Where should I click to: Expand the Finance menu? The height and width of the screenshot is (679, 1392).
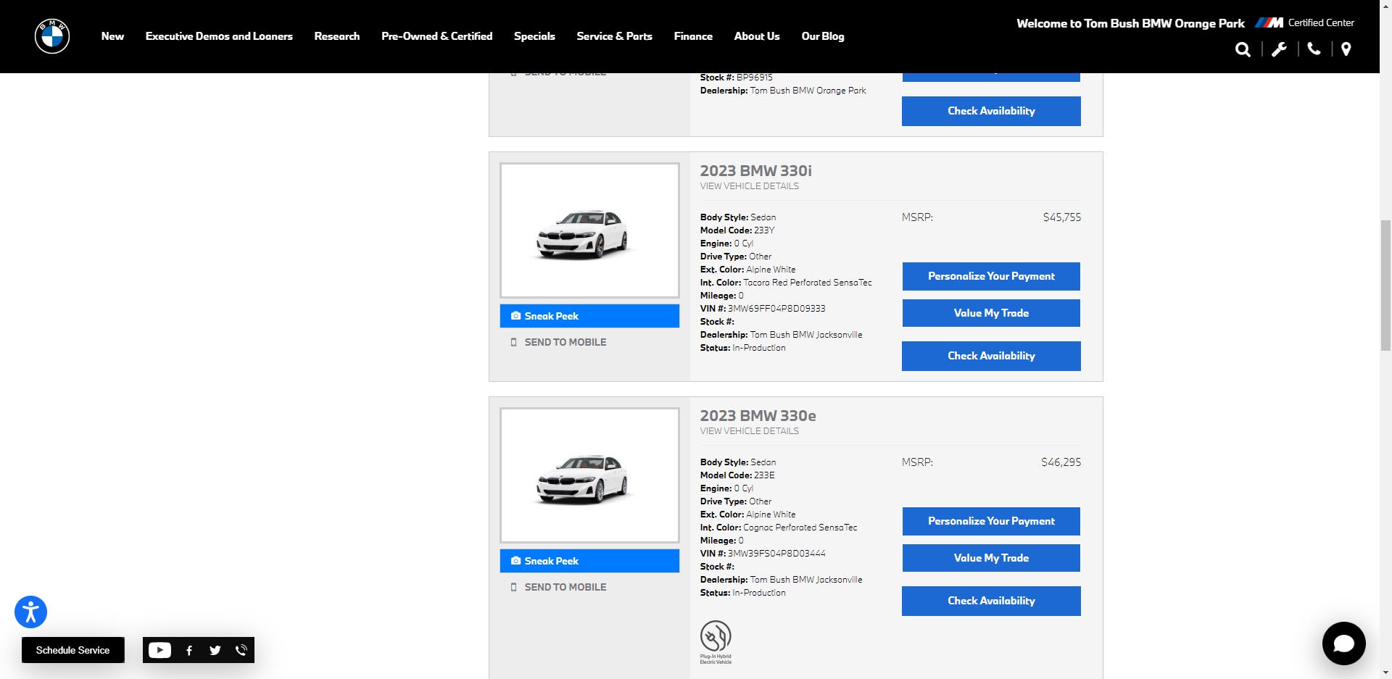coord(693,36)
